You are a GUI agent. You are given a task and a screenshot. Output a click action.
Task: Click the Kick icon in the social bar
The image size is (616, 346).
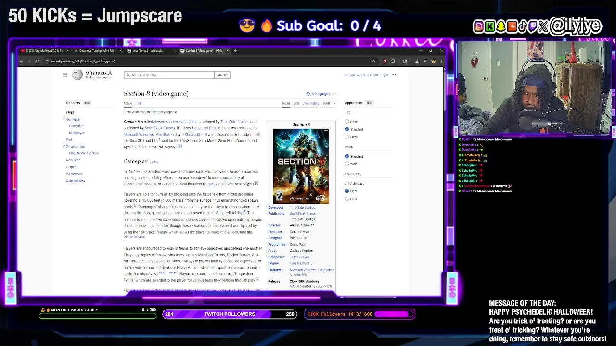489,26
